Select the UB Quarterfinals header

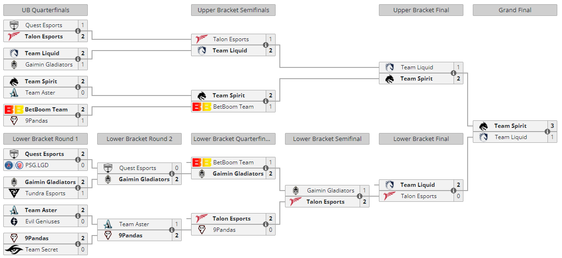[x=46, y=10]
